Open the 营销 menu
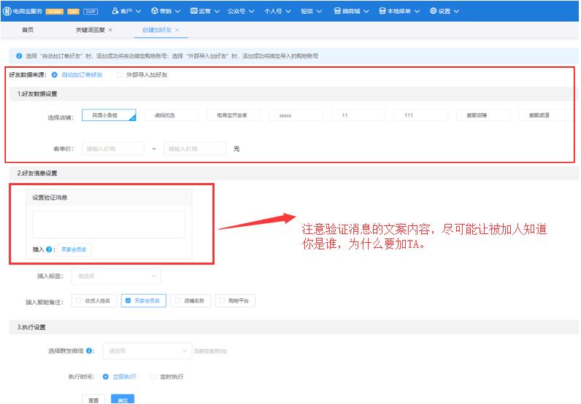 (x=166, y=11)
